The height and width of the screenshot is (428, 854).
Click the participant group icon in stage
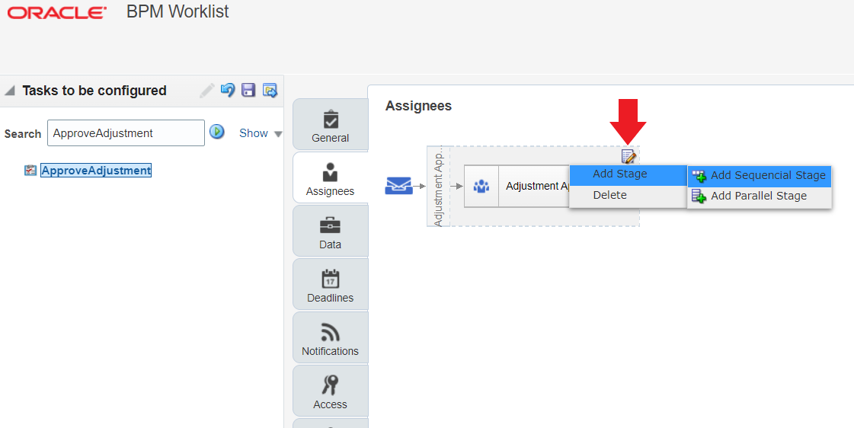pyautogui.click(x=481, y=187)
